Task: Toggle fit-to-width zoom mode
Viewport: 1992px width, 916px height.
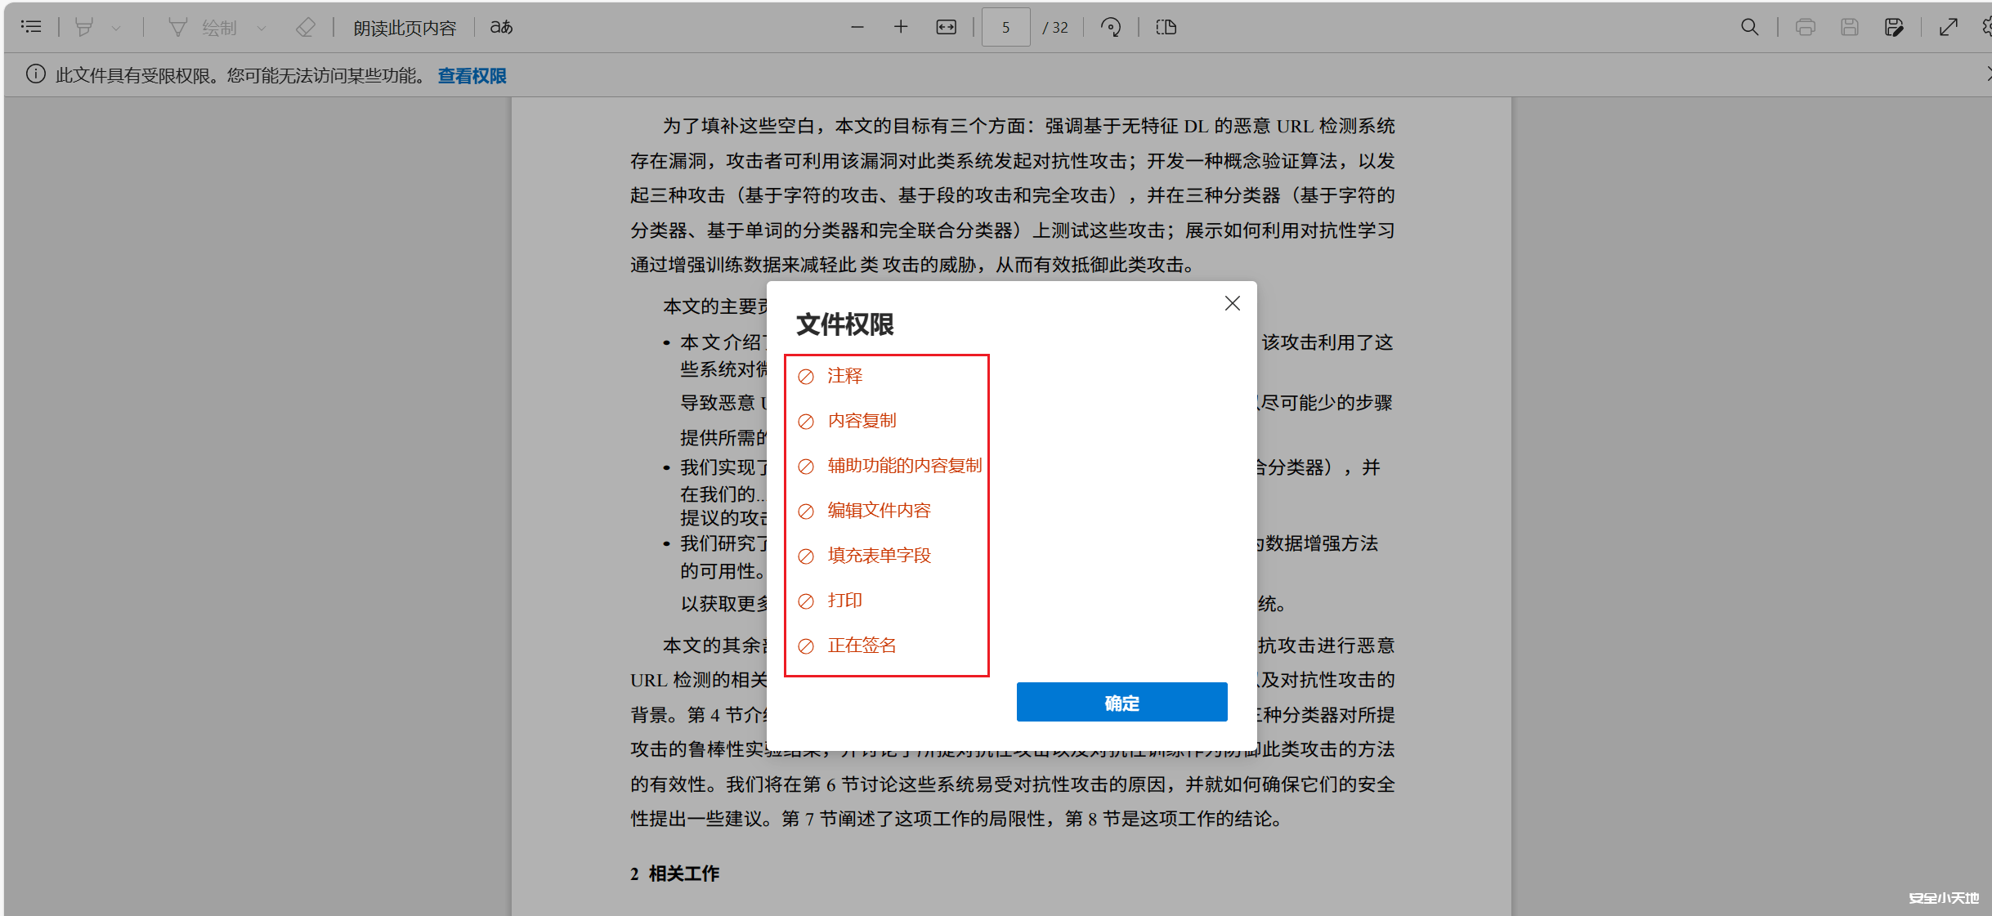Action: 946,27
